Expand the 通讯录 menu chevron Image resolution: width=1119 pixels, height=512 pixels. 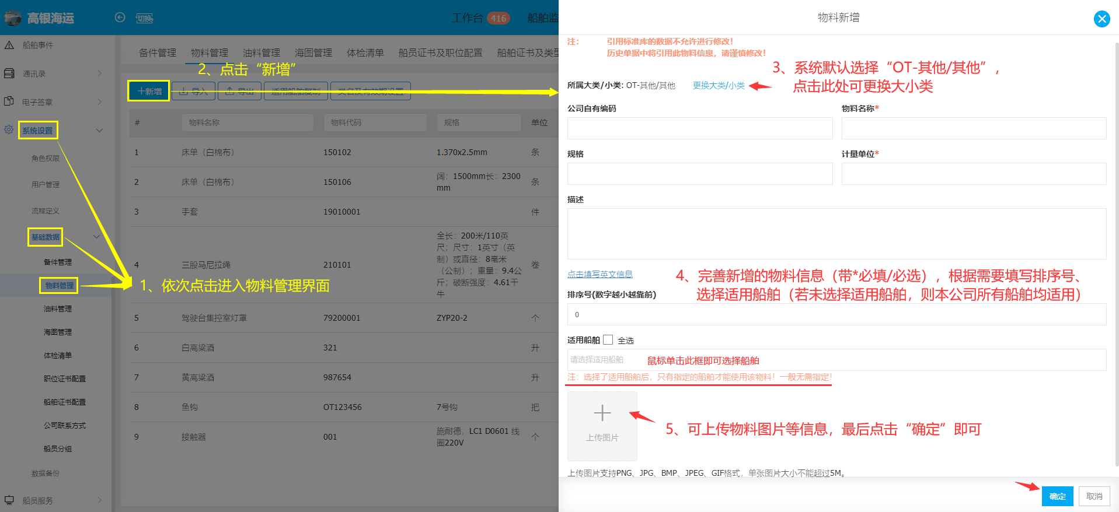(99, 73)
